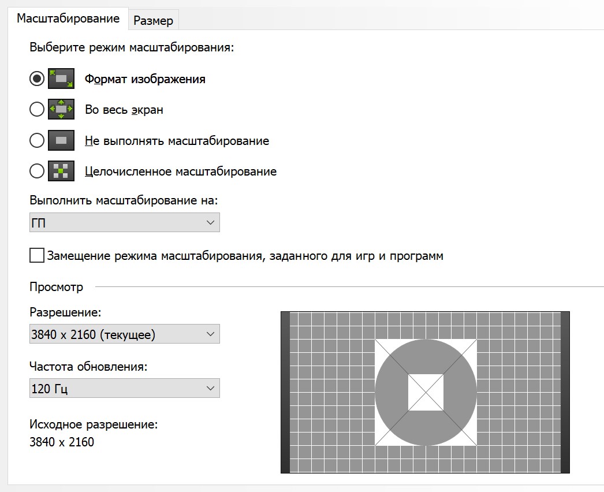Switch to the Размер tab
Screen dimensions: 604x492
coord(153,21)
